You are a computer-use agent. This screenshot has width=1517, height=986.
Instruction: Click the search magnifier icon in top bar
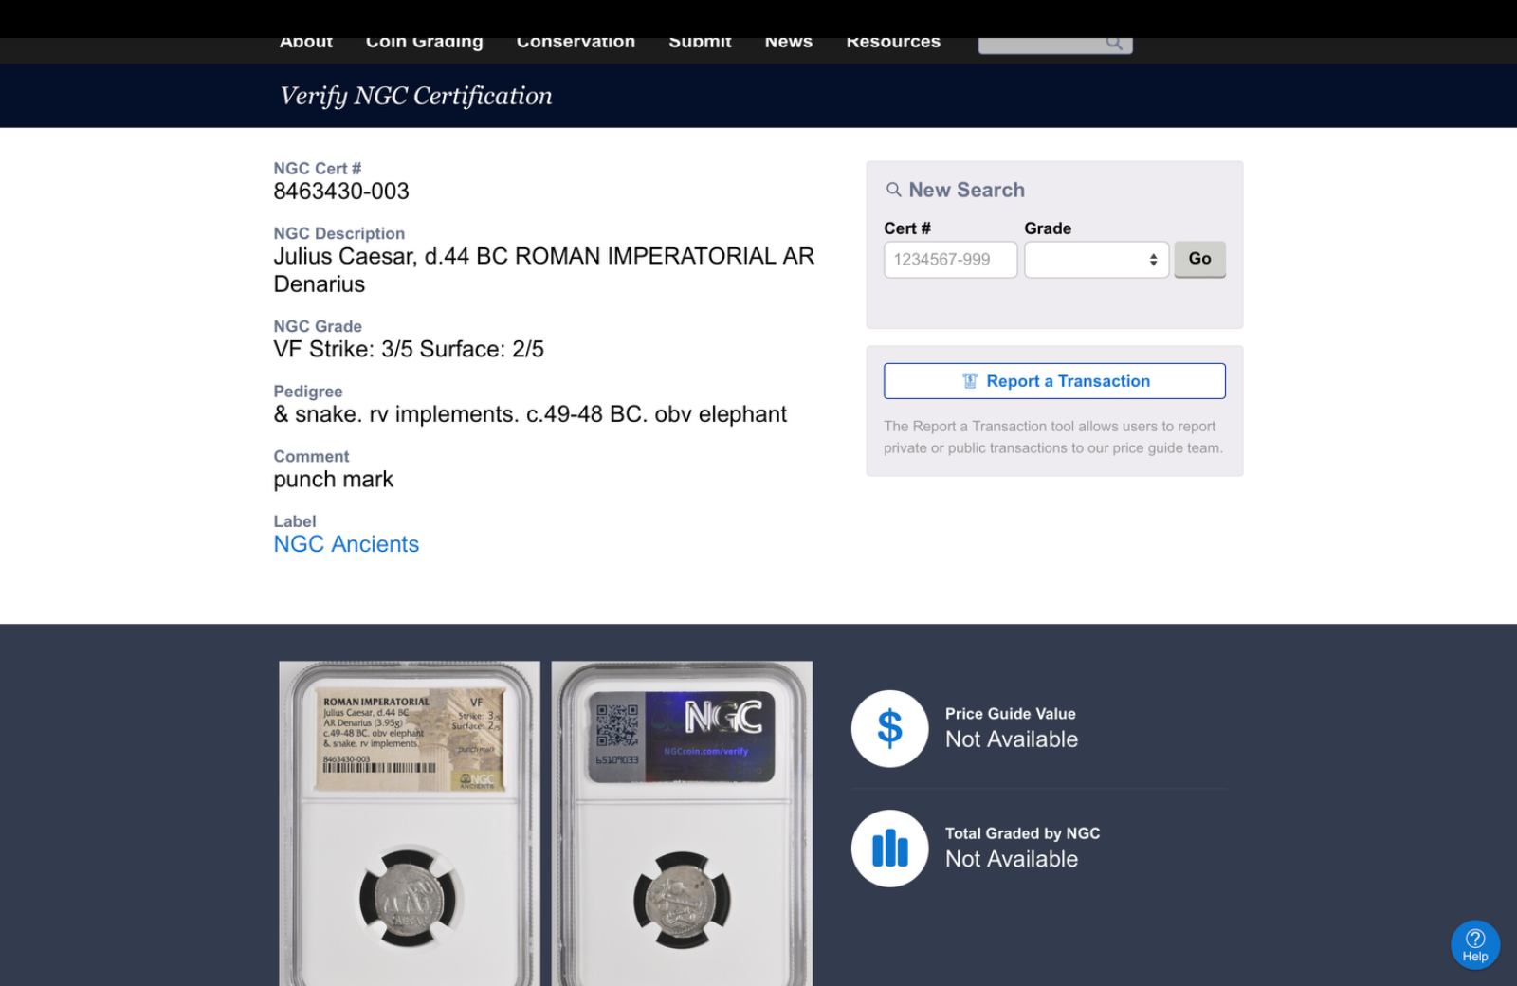point(1114,43)
